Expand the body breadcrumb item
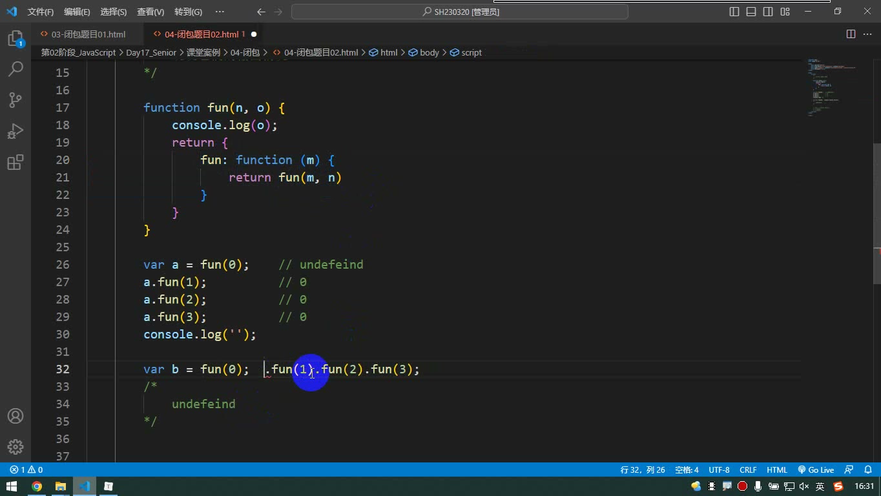This screenshot has width=881, height=496. 424,52
